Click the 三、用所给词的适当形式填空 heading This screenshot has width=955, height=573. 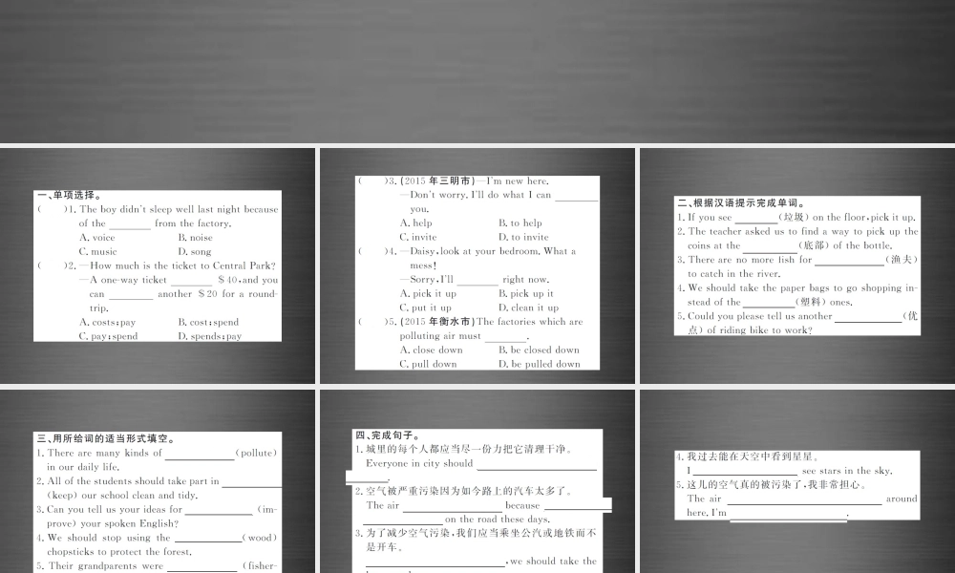point(105,438)
